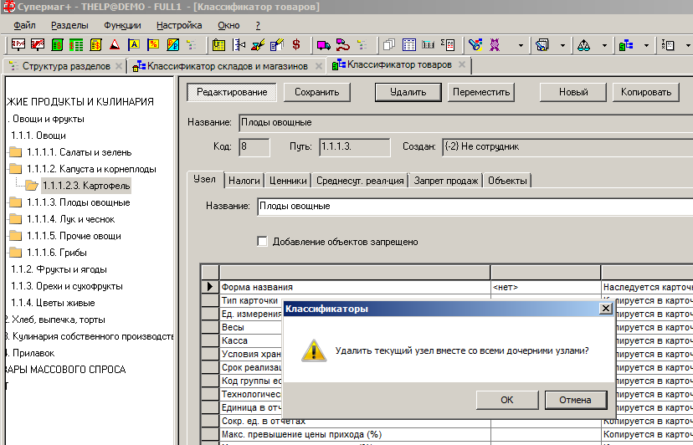Open the Объекты tab
Viewport: 693px width, 445px height.
click(507, 181)
